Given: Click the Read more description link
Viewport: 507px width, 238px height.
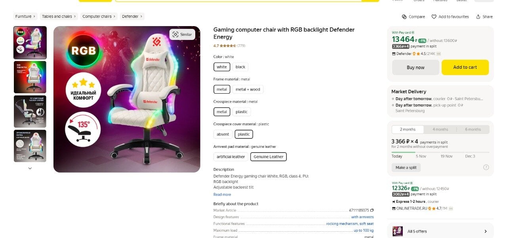Looking at the screenshot, I should tap(222, 195).
